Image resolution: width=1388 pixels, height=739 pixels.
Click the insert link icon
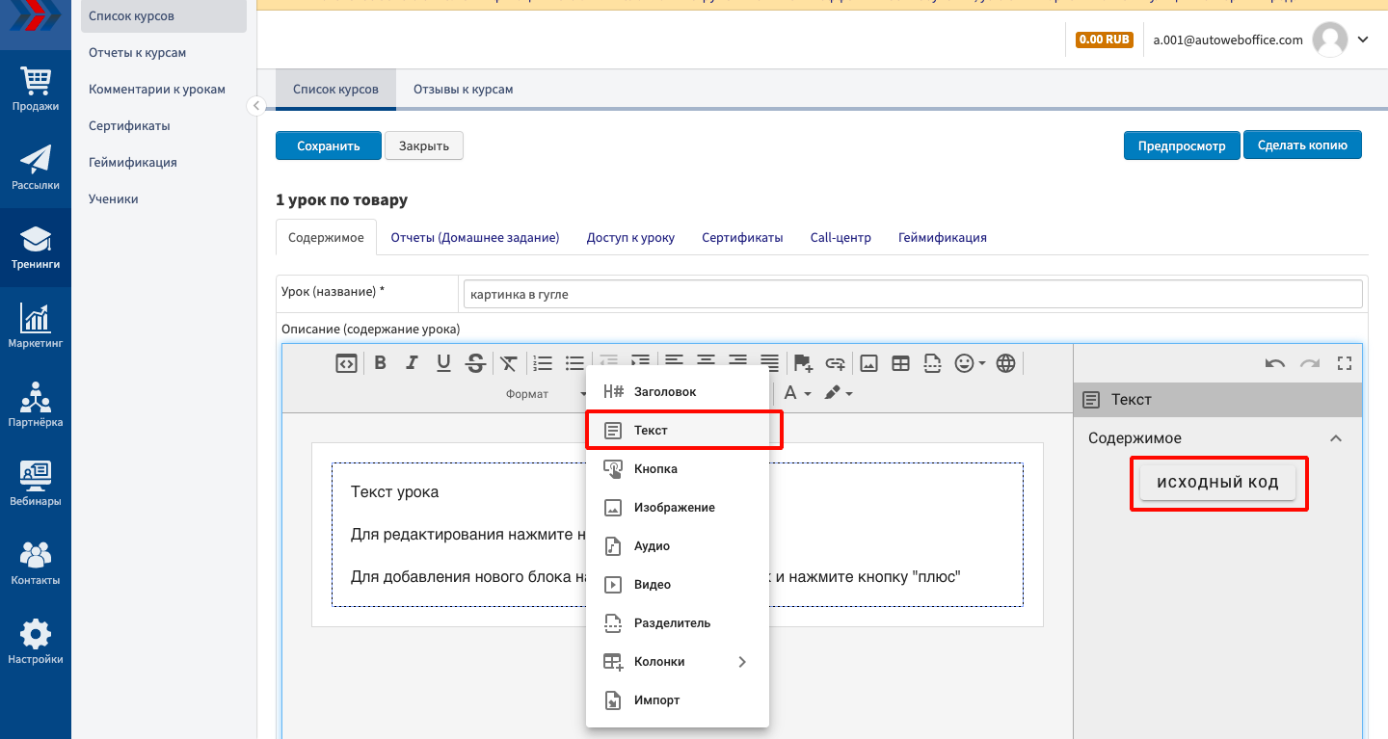(x=835, y=363)
